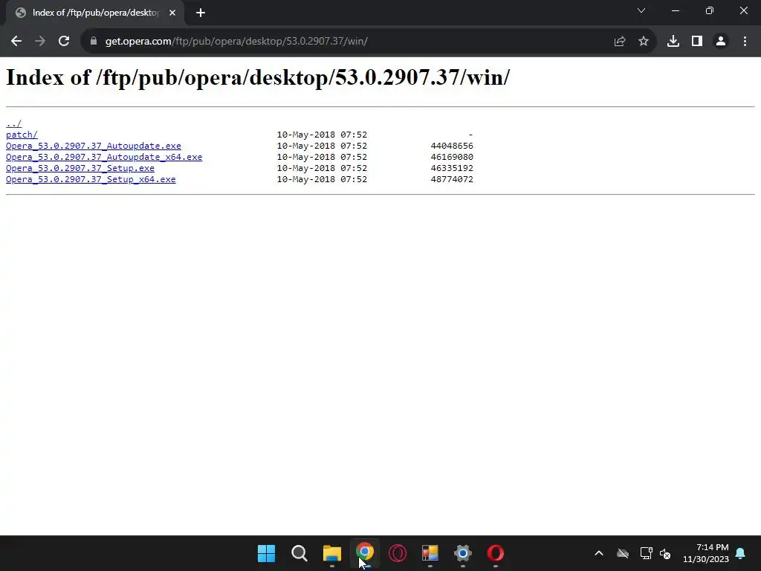761x571 pixels.
Task: Open the tab search chevron
Action: [641, 10]
